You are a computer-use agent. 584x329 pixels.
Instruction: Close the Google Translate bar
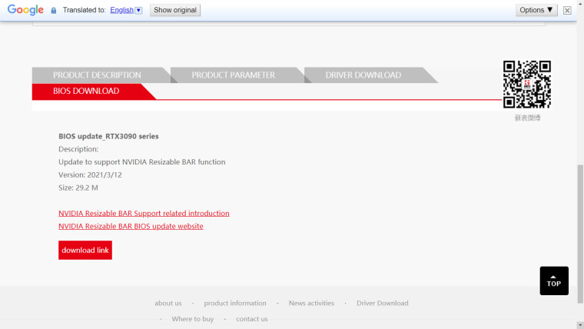pos(567,11)
